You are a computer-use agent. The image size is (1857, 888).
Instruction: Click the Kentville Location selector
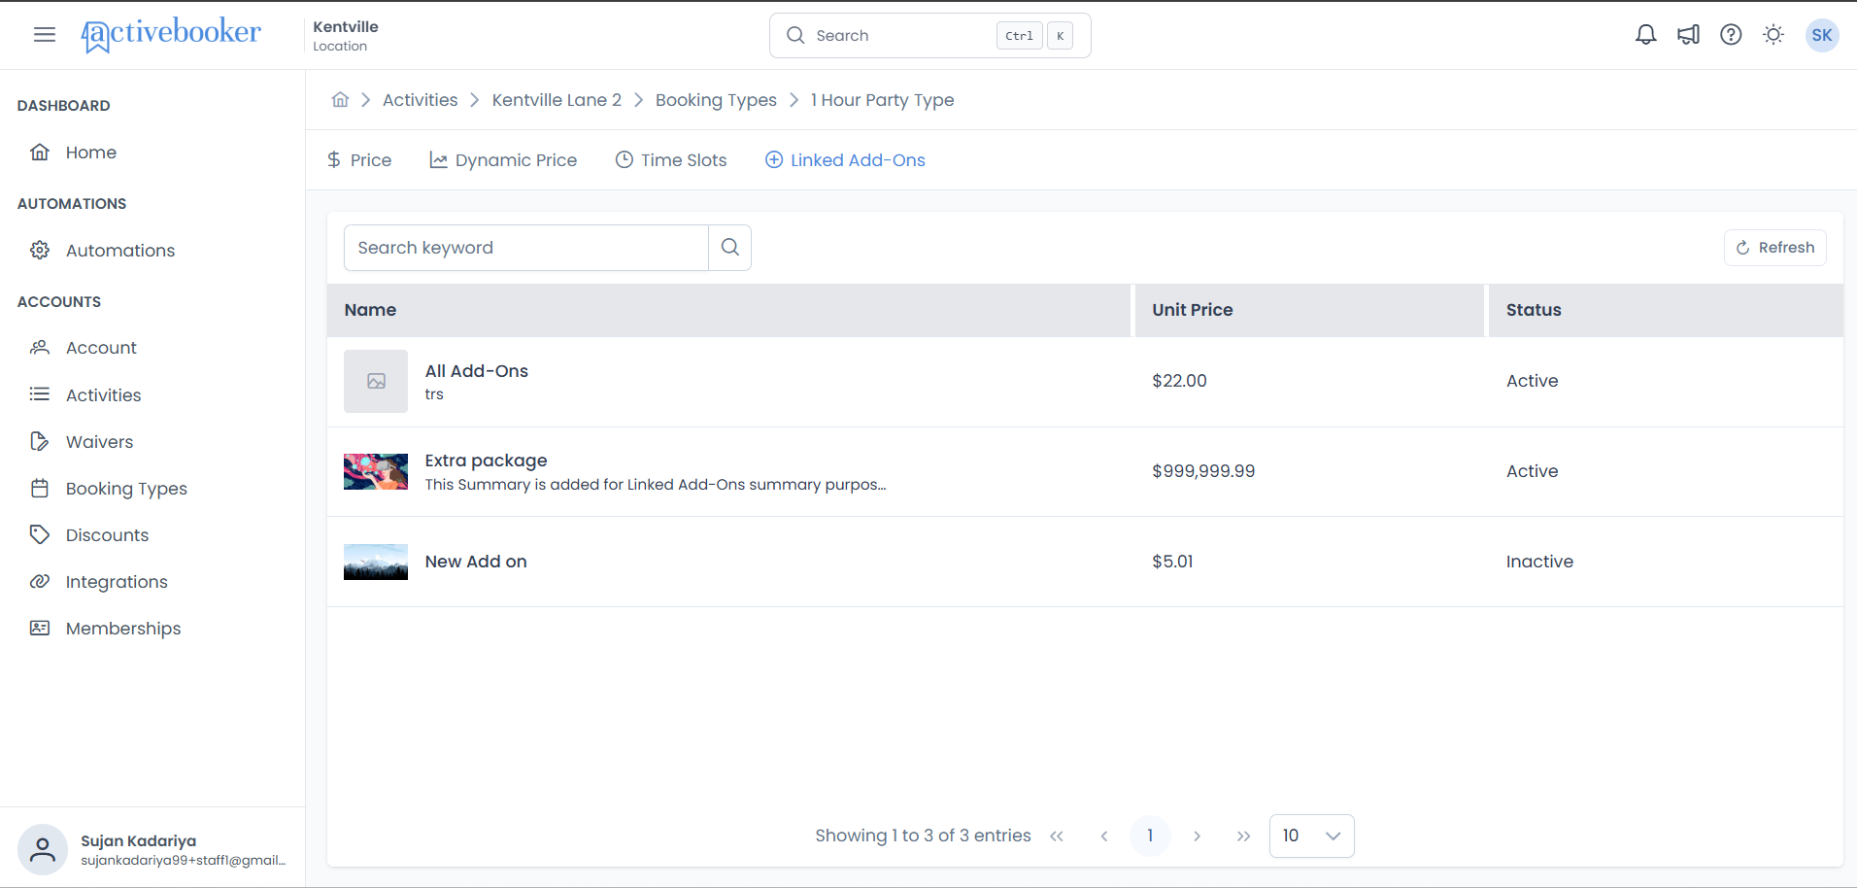pyautogui.click(x=346, y=35)
